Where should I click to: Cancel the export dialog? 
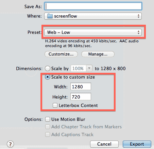(x=104, y=144)
